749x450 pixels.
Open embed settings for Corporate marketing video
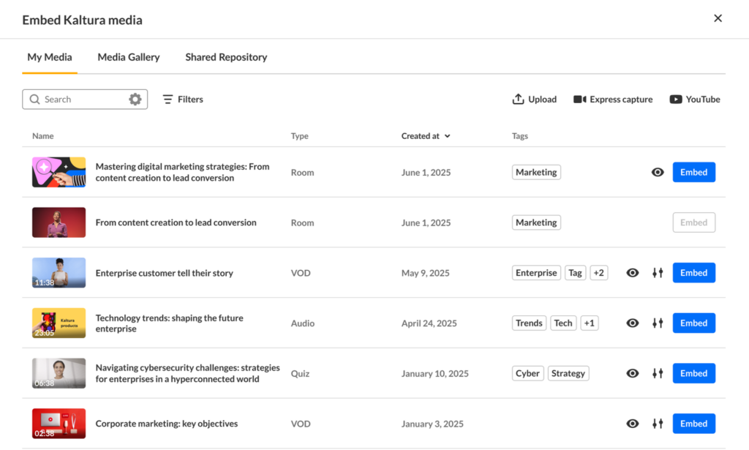pos(658,424)
